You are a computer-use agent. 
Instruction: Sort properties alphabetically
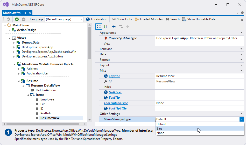point(106,27)
